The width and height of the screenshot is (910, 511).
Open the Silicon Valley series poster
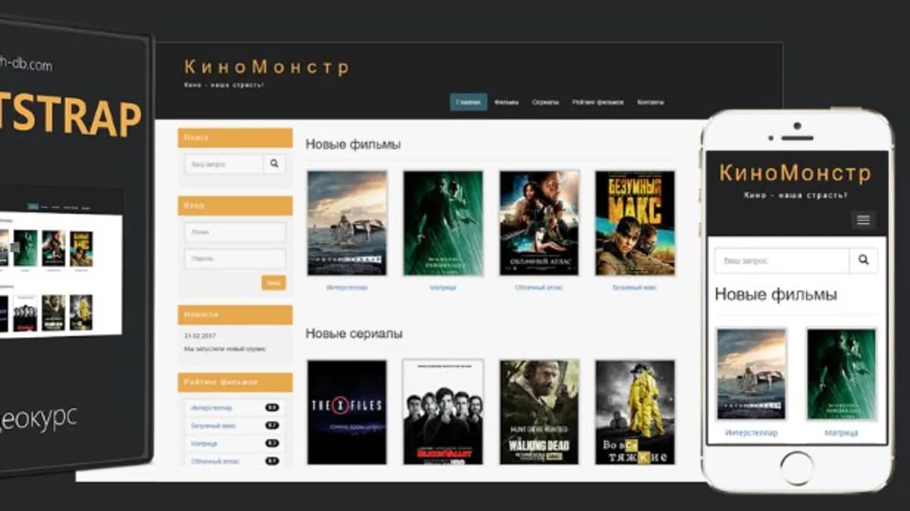(443, 412)
